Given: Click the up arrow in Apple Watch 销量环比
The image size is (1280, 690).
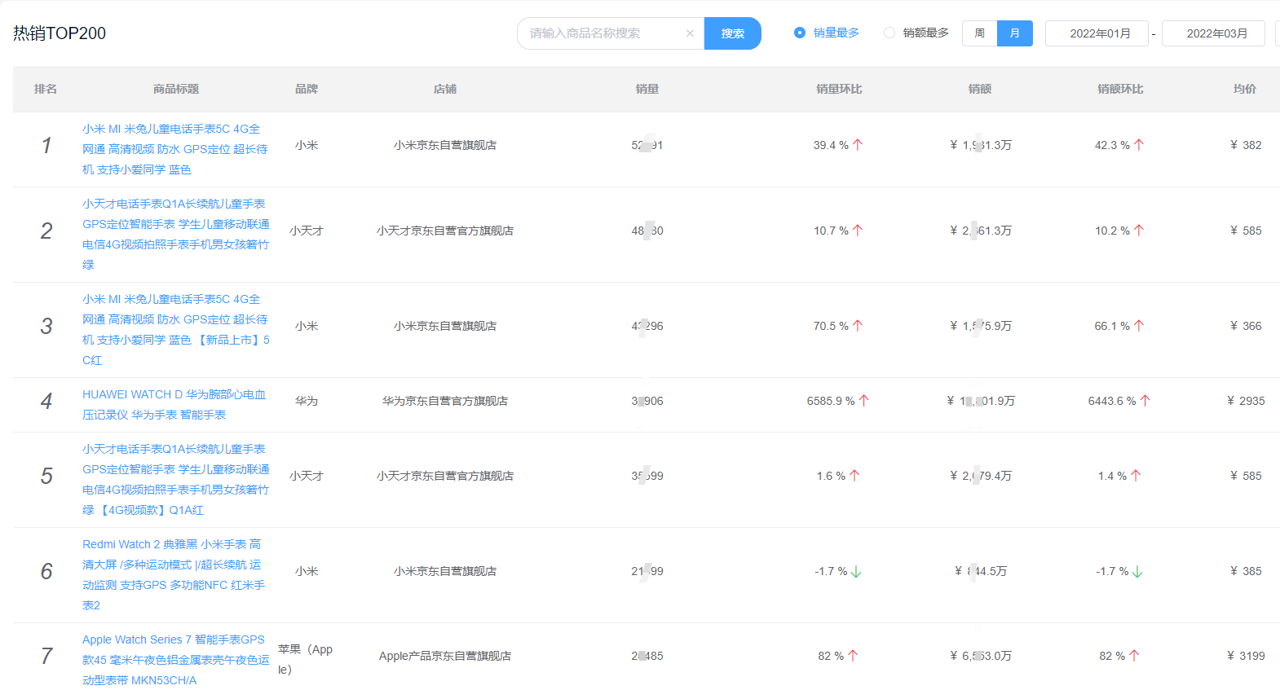Looking at the screenshot, I should [x=853, y=656].
